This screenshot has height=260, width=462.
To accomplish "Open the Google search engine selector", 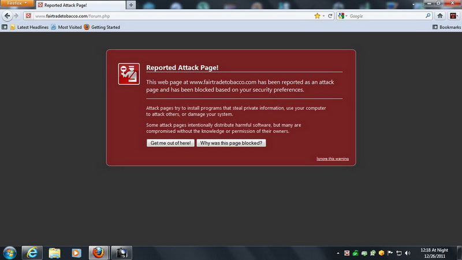I will pyautogui.click(x=342, y=16).
